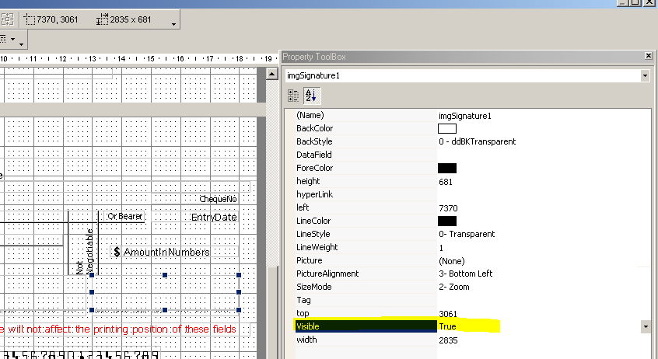Expand the Visible property value dropdown
This screenshot has height=359, width=658.
coord(645,327)
